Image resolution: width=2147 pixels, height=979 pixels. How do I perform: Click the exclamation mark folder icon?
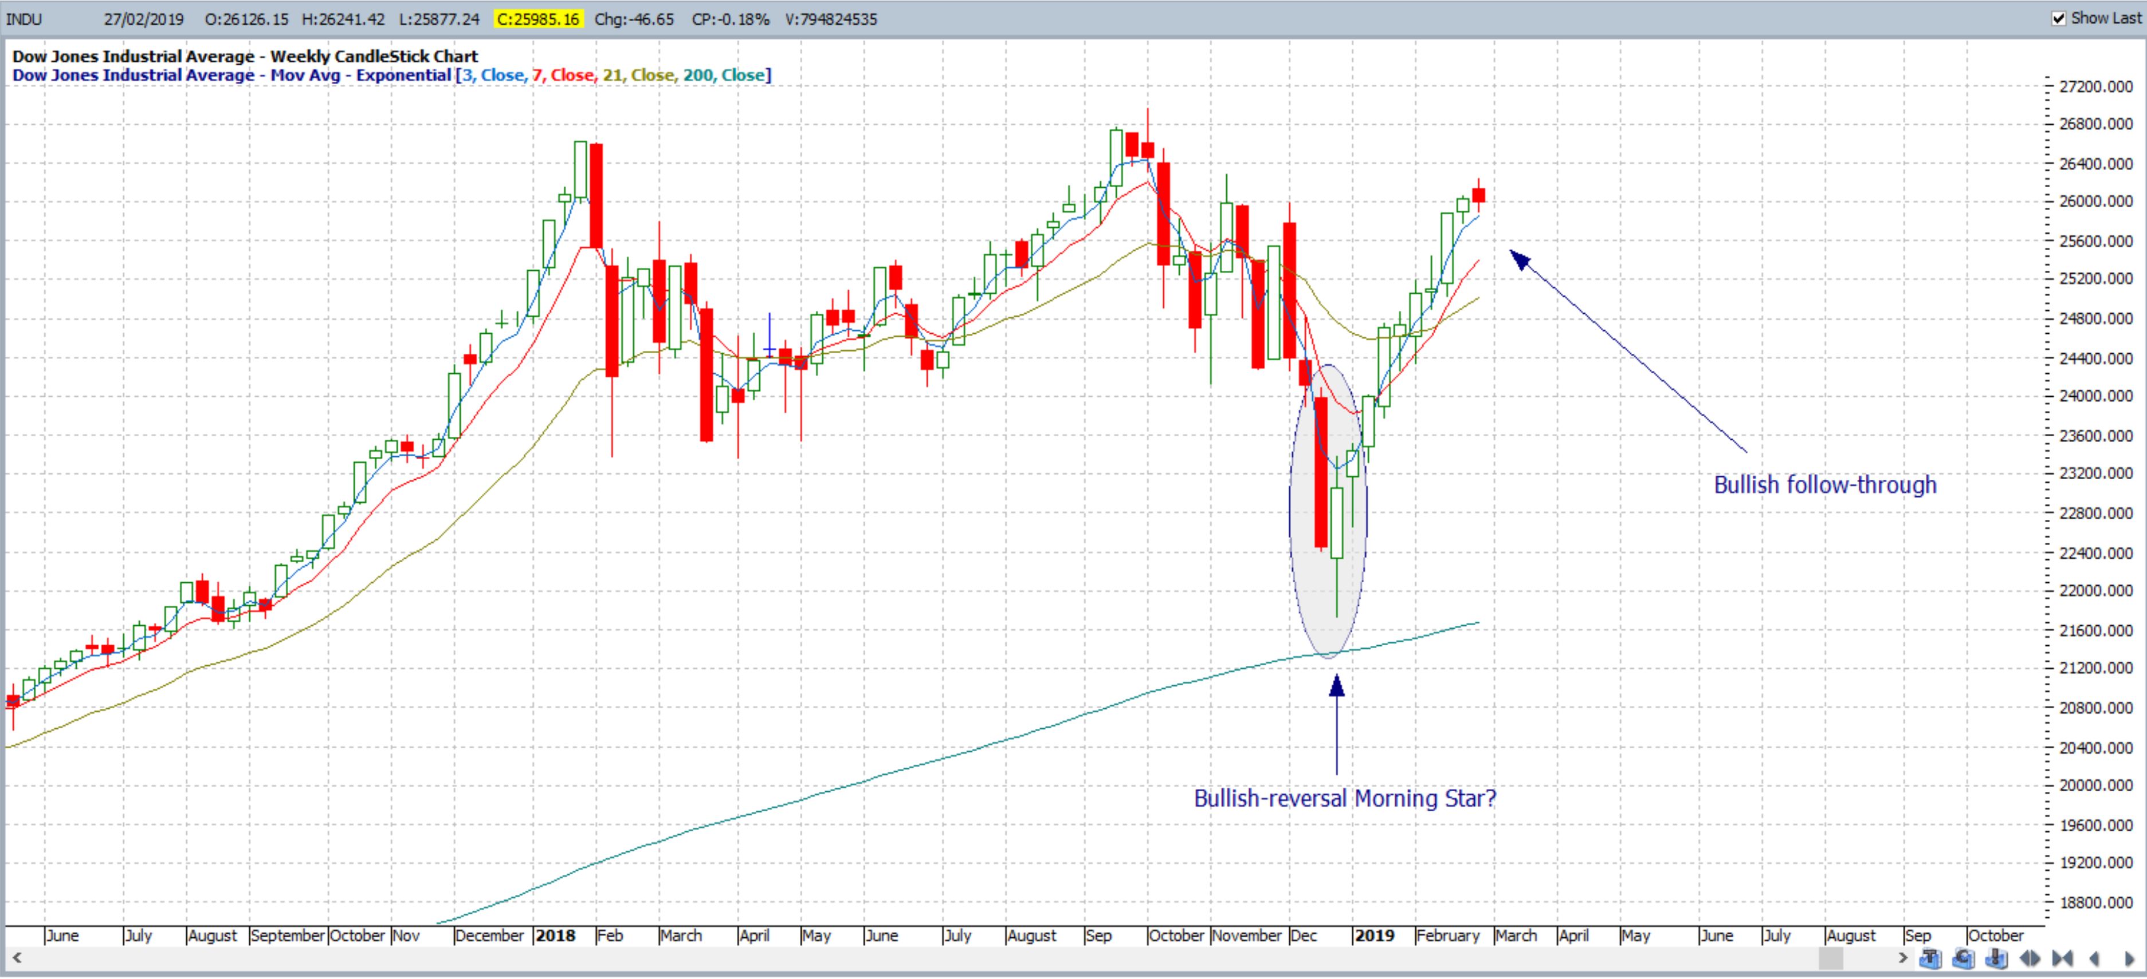click(x=1997, y=958)
